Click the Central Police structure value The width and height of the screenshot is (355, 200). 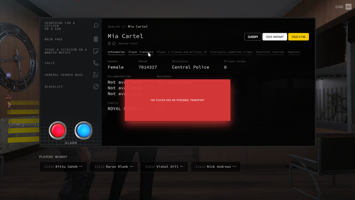click(190, 67)
